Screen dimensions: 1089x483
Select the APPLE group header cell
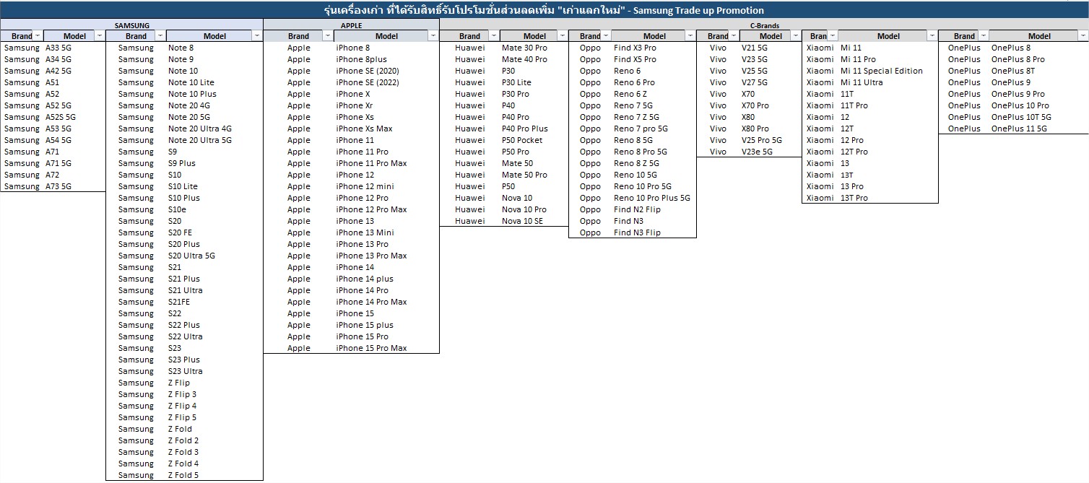351,25
